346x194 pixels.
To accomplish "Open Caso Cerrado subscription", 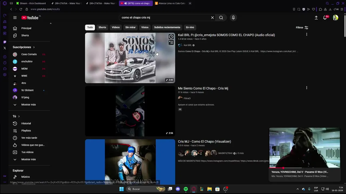I will (29, 54).
